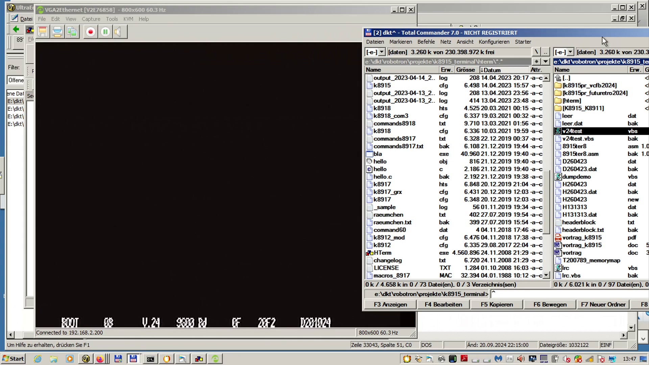Sort left panel by Erw. column

click(x=447, y=70)
